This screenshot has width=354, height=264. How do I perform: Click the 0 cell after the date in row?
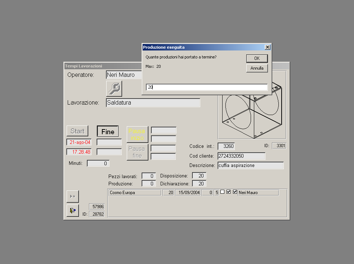point(207,193)
